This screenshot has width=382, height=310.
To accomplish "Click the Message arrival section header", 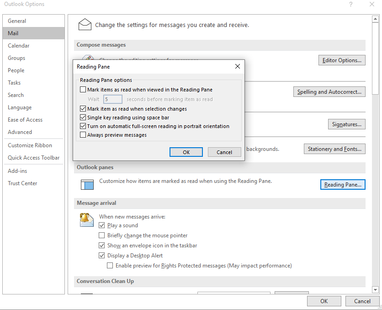I will (219, 203).
